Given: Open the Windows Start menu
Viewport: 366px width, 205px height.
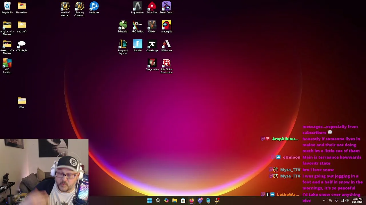Looking at the screenshot, I should (x=150, y=201).
